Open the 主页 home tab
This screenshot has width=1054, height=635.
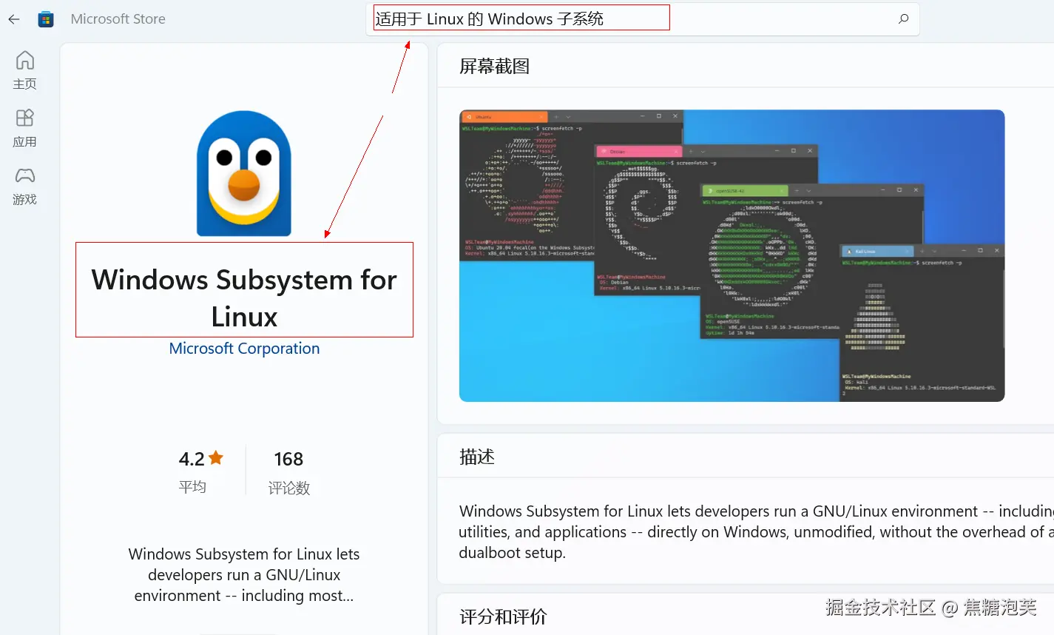25,70
